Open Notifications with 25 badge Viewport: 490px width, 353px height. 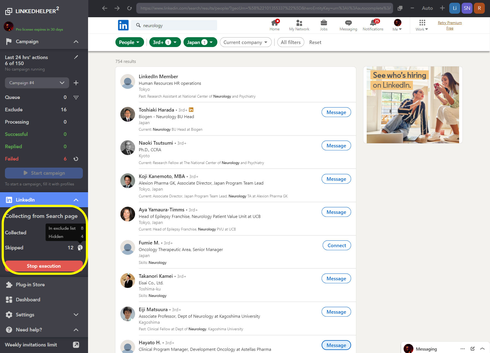373,25
